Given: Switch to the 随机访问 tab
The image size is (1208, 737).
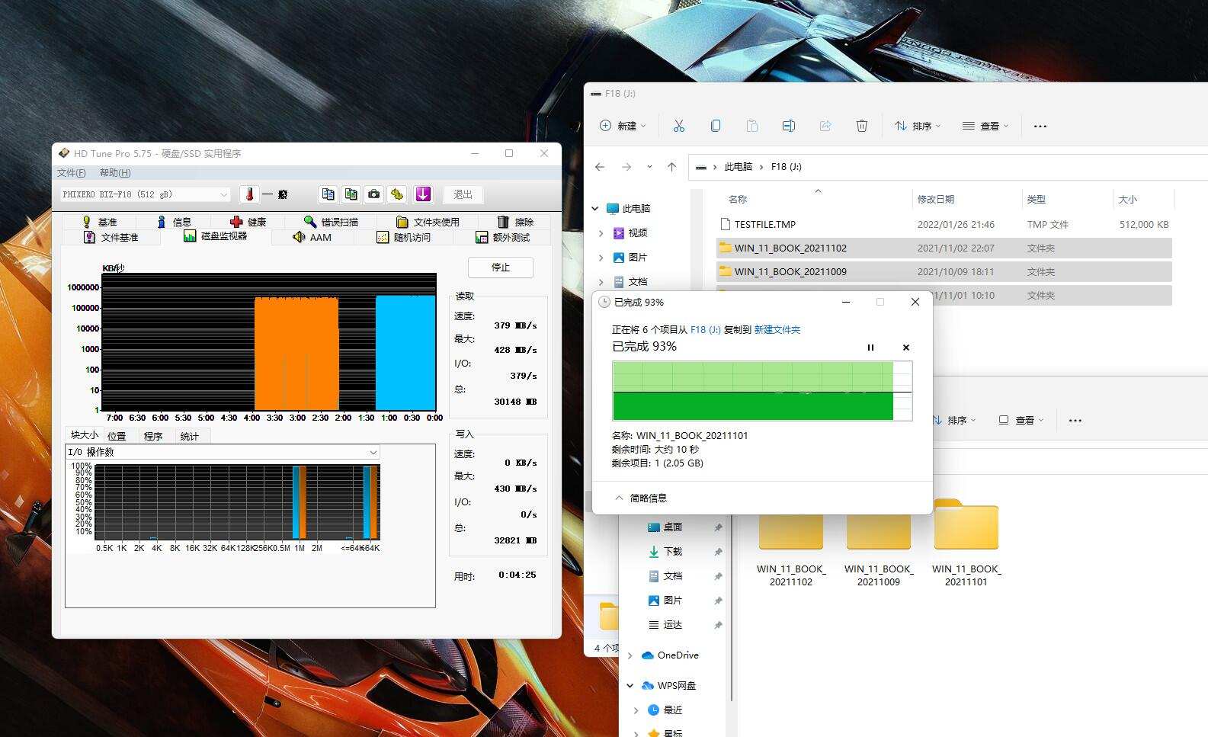Looking at the screenshot, I should 404,237.
